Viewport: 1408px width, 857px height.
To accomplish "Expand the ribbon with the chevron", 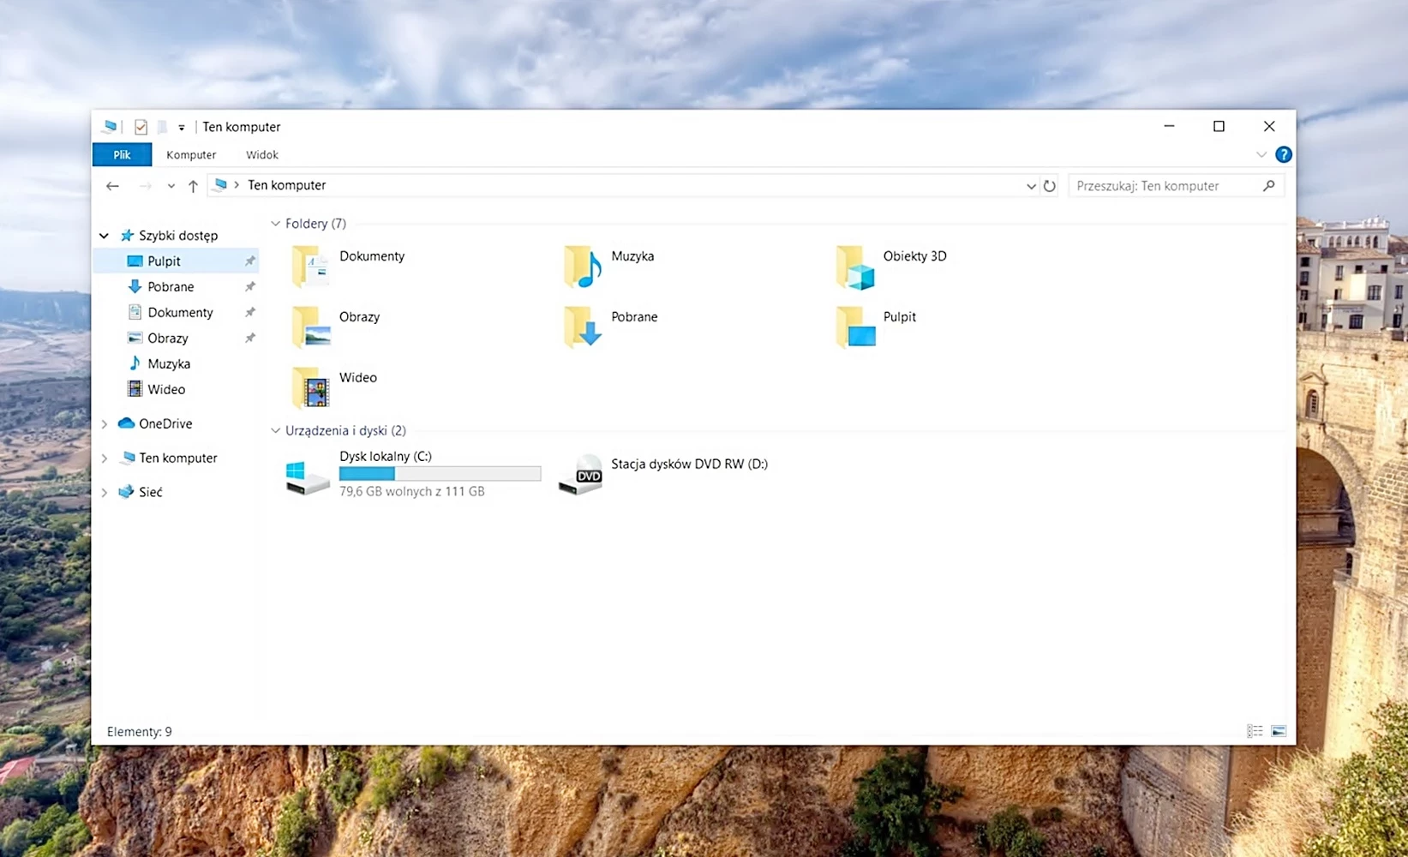I will [x=1261, y=155].
